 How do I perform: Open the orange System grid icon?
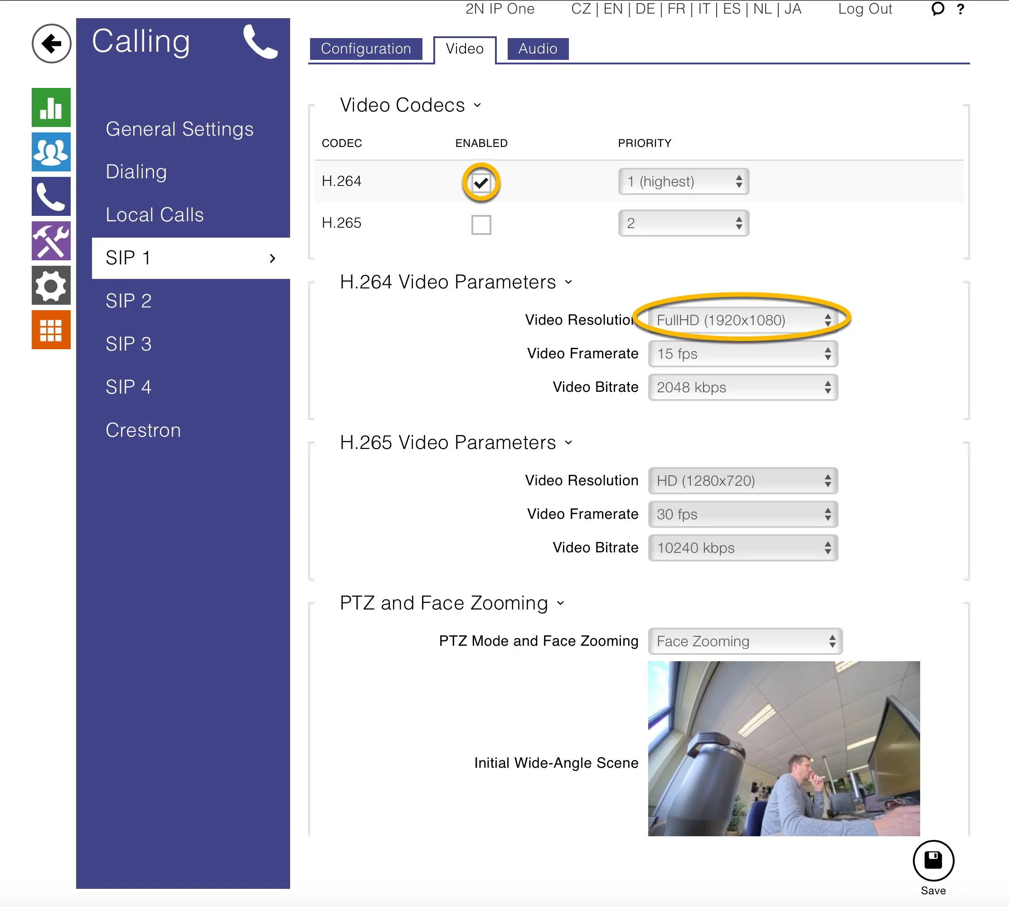click(x=51, y=330)
